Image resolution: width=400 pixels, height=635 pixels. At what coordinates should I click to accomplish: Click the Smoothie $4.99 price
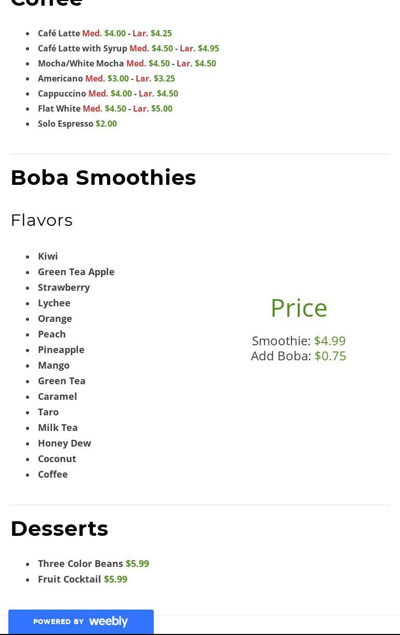point(330,341)
